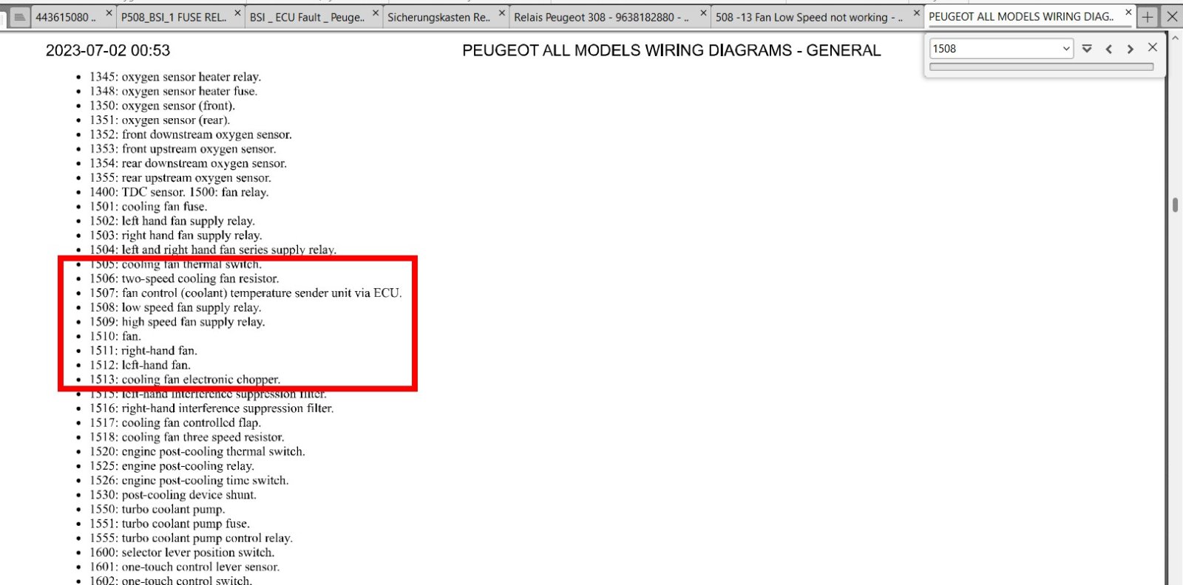Click the row '1501: cooling fan fuse.'
This screenshot has width=1183, height=585.
(148, 207)
